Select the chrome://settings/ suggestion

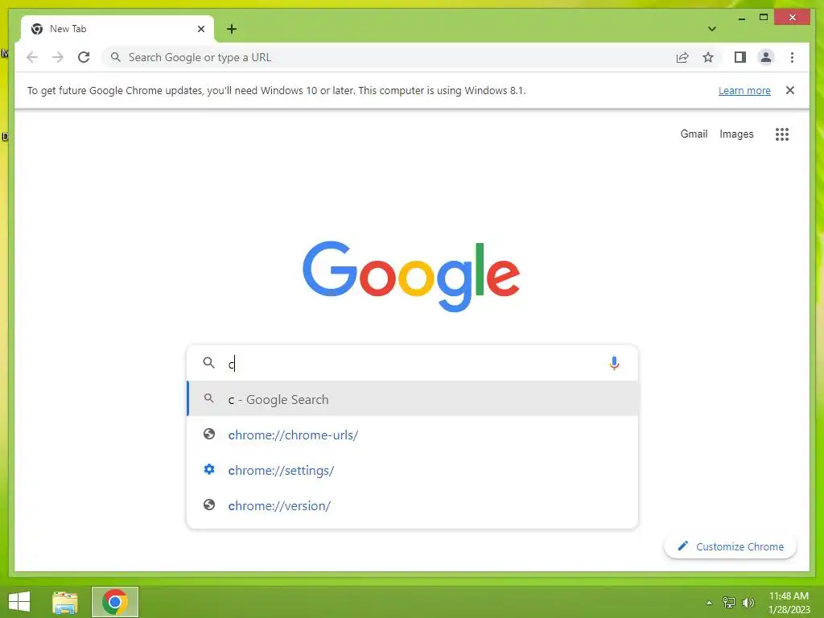(413, 470)
